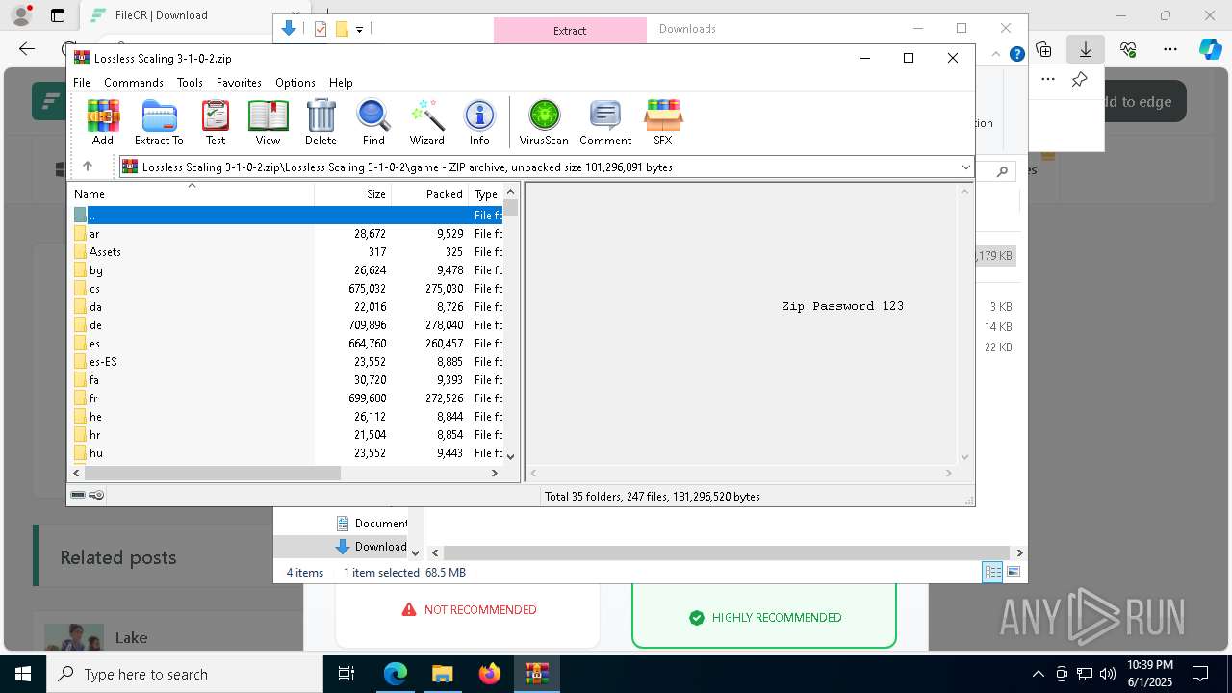Switch Explorer to details view icon
The image size is (1232, 693).
992,572
